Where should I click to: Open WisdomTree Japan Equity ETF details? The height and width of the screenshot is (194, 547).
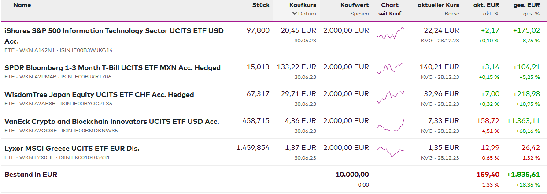point(99,95)
